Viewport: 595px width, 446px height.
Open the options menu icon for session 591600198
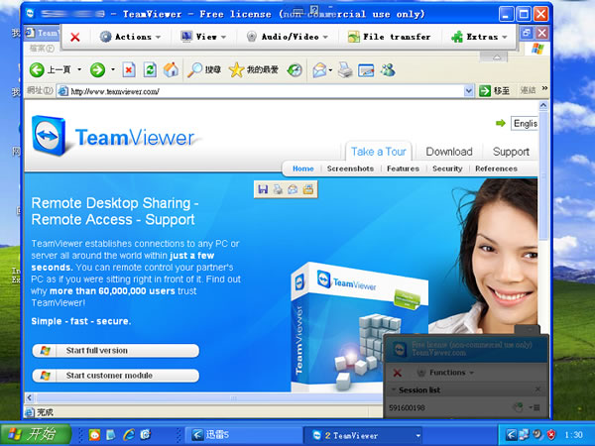535,407
